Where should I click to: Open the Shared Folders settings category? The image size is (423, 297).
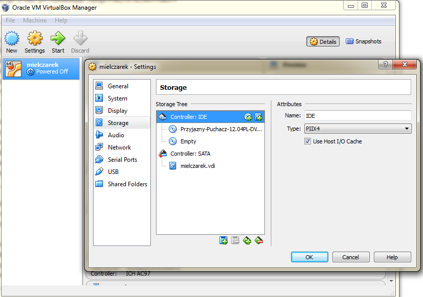(x=122, y=184)
